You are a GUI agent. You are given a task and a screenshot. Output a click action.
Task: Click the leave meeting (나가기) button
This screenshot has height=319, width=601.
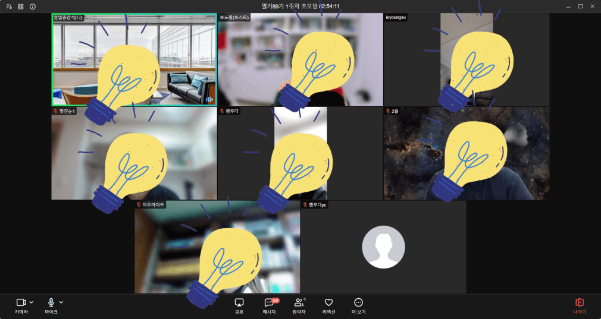click(580, 307)
